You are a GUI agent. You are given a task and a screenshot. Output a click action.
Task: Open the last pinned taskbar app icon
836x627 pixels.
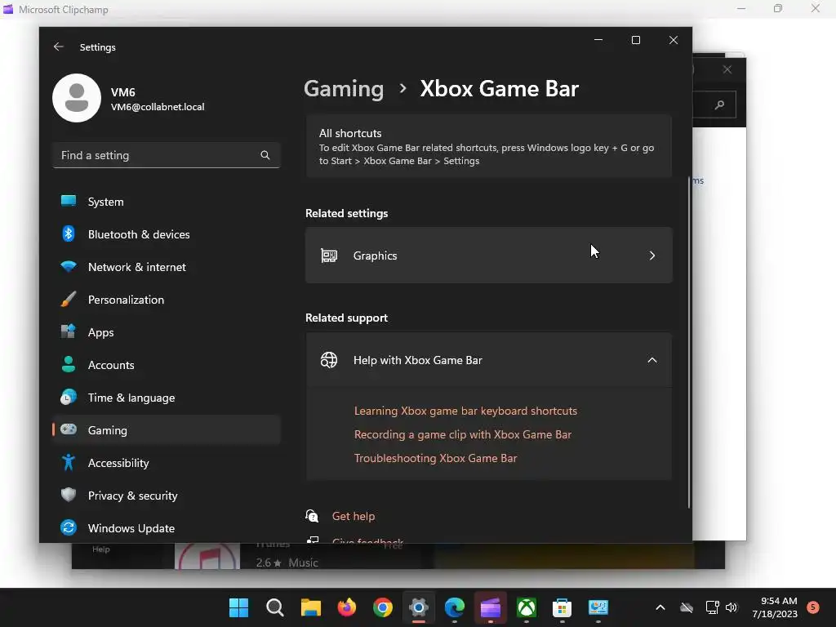[598, 607]
